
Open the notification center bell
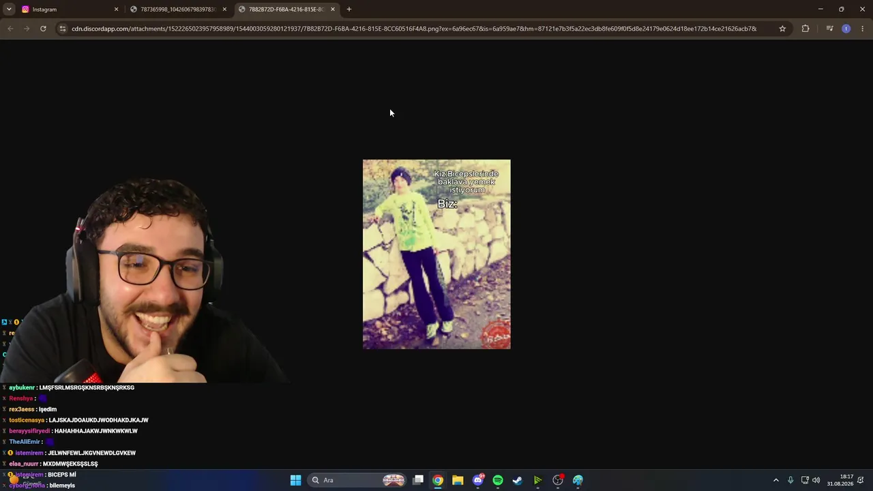(x=861, y=480)
